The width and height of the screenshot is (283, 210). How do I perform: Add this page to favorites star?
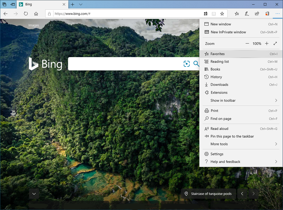pos(222,14)
